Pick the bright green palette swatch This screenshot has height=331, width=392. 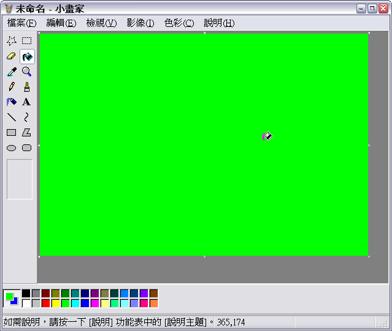[66, 303]
